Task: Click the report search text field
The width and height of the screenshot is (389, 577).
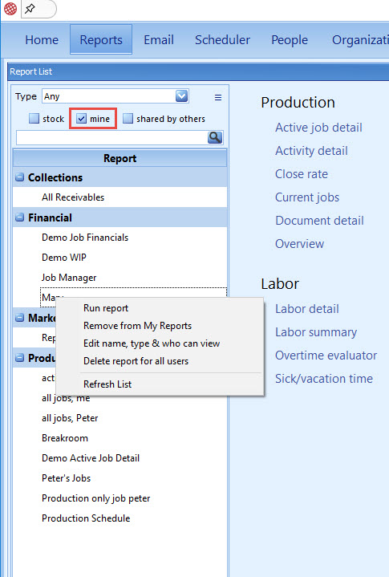Action: (112, 137)
